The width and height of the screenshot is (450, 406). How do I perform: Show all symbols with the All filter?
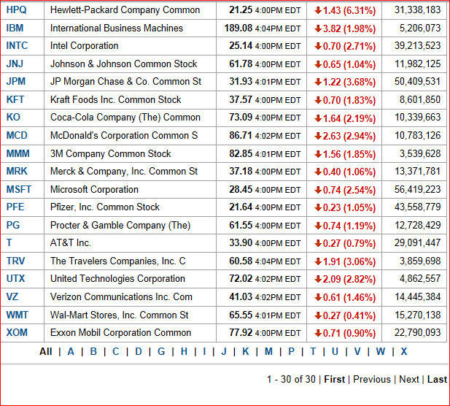pos(46,352)
